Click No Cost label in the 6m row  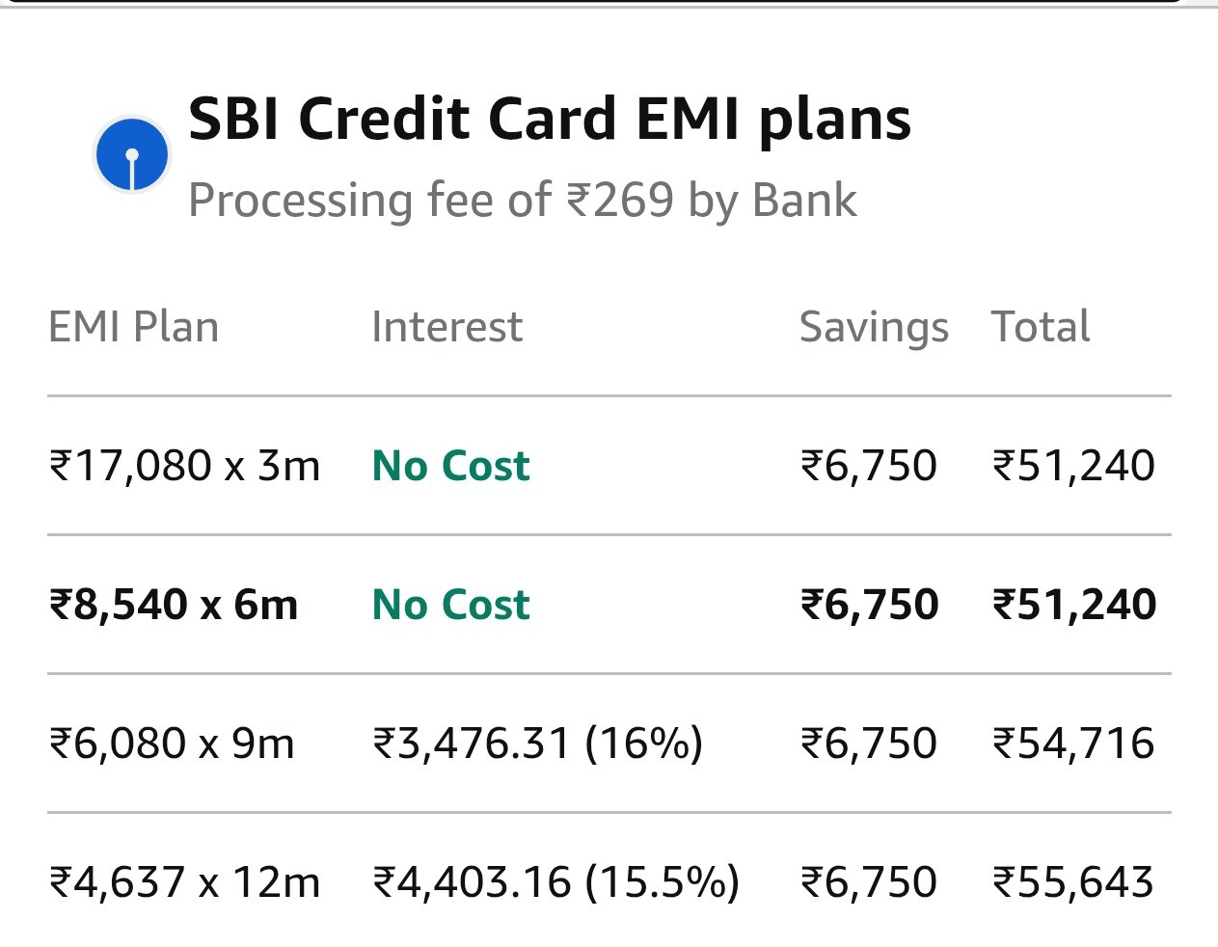click(450, 605)
